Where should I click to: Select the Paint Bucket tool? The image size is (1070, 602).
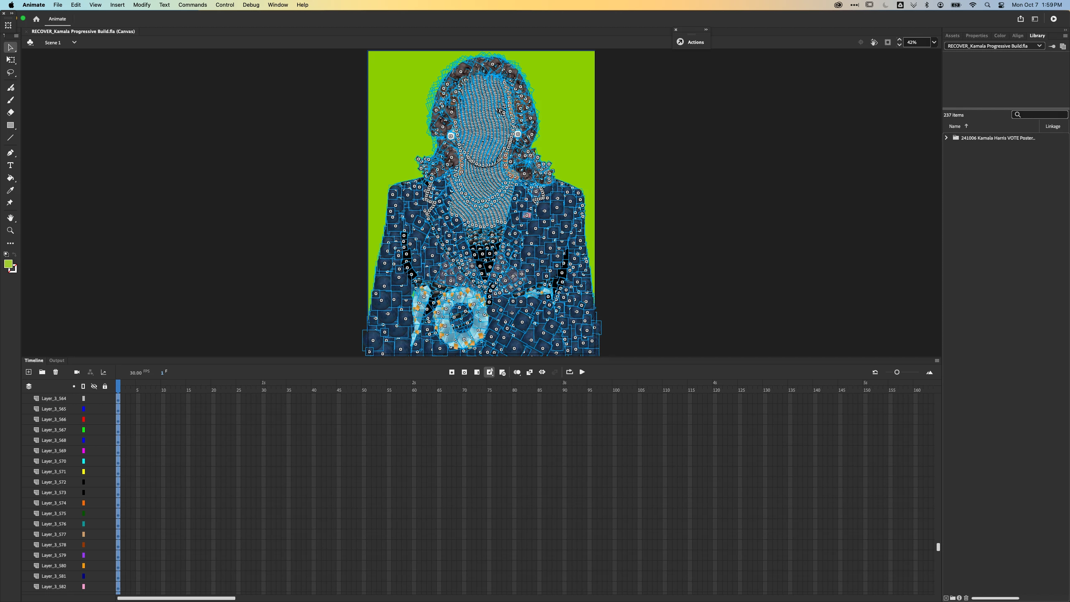[10, 178]
